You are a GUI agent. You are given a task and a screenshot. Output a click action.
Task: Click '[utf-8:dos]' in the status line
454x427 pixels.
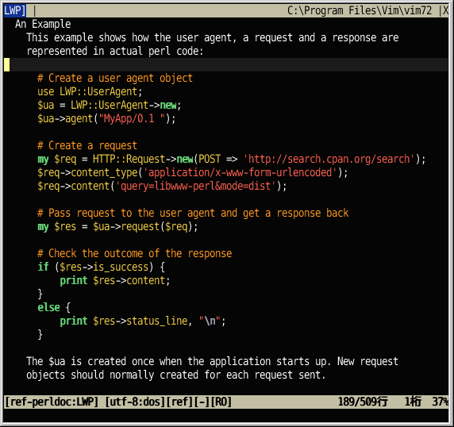point(135,402)
